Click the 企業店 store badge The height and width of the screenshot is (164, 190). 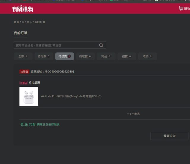pyautogui.click(x=23, y=83)
